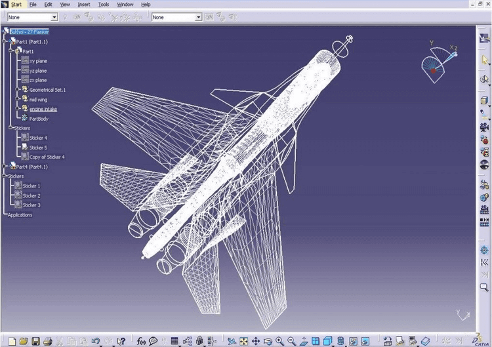Expand the mid wing tree node

pyautogui.click(x=18, y=99)
